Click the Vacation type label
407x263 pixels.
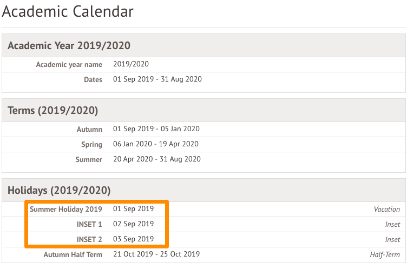tap(386, 209)
